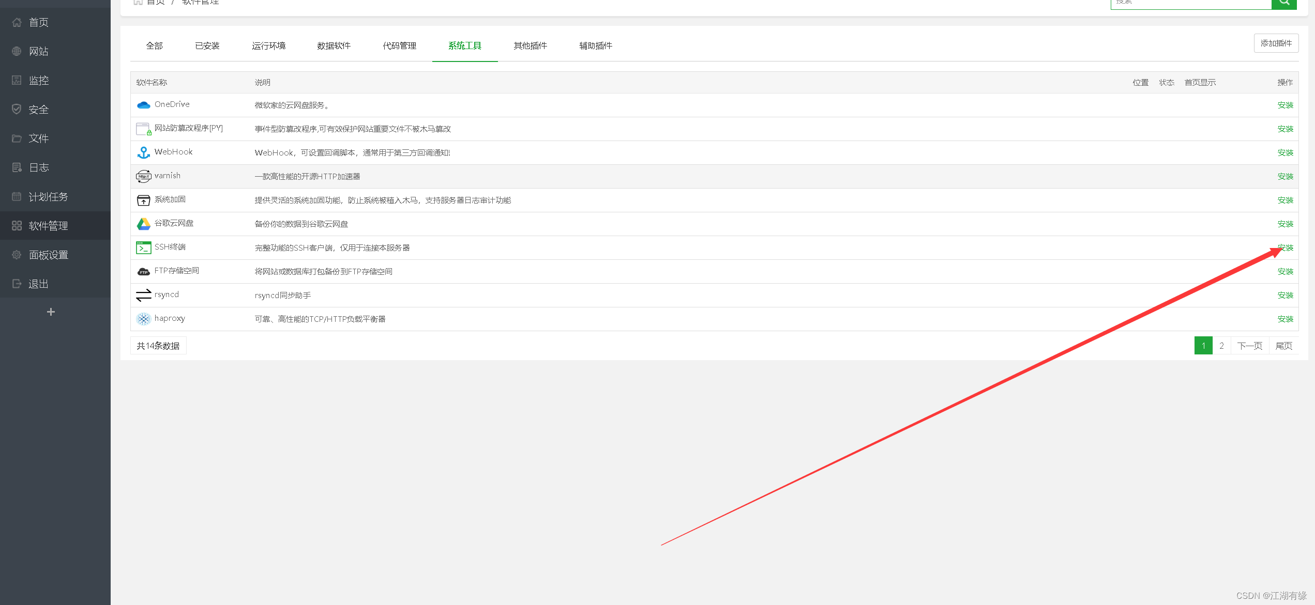
Task: Switch to the 运行环境 tab
Action: [268, 46]
